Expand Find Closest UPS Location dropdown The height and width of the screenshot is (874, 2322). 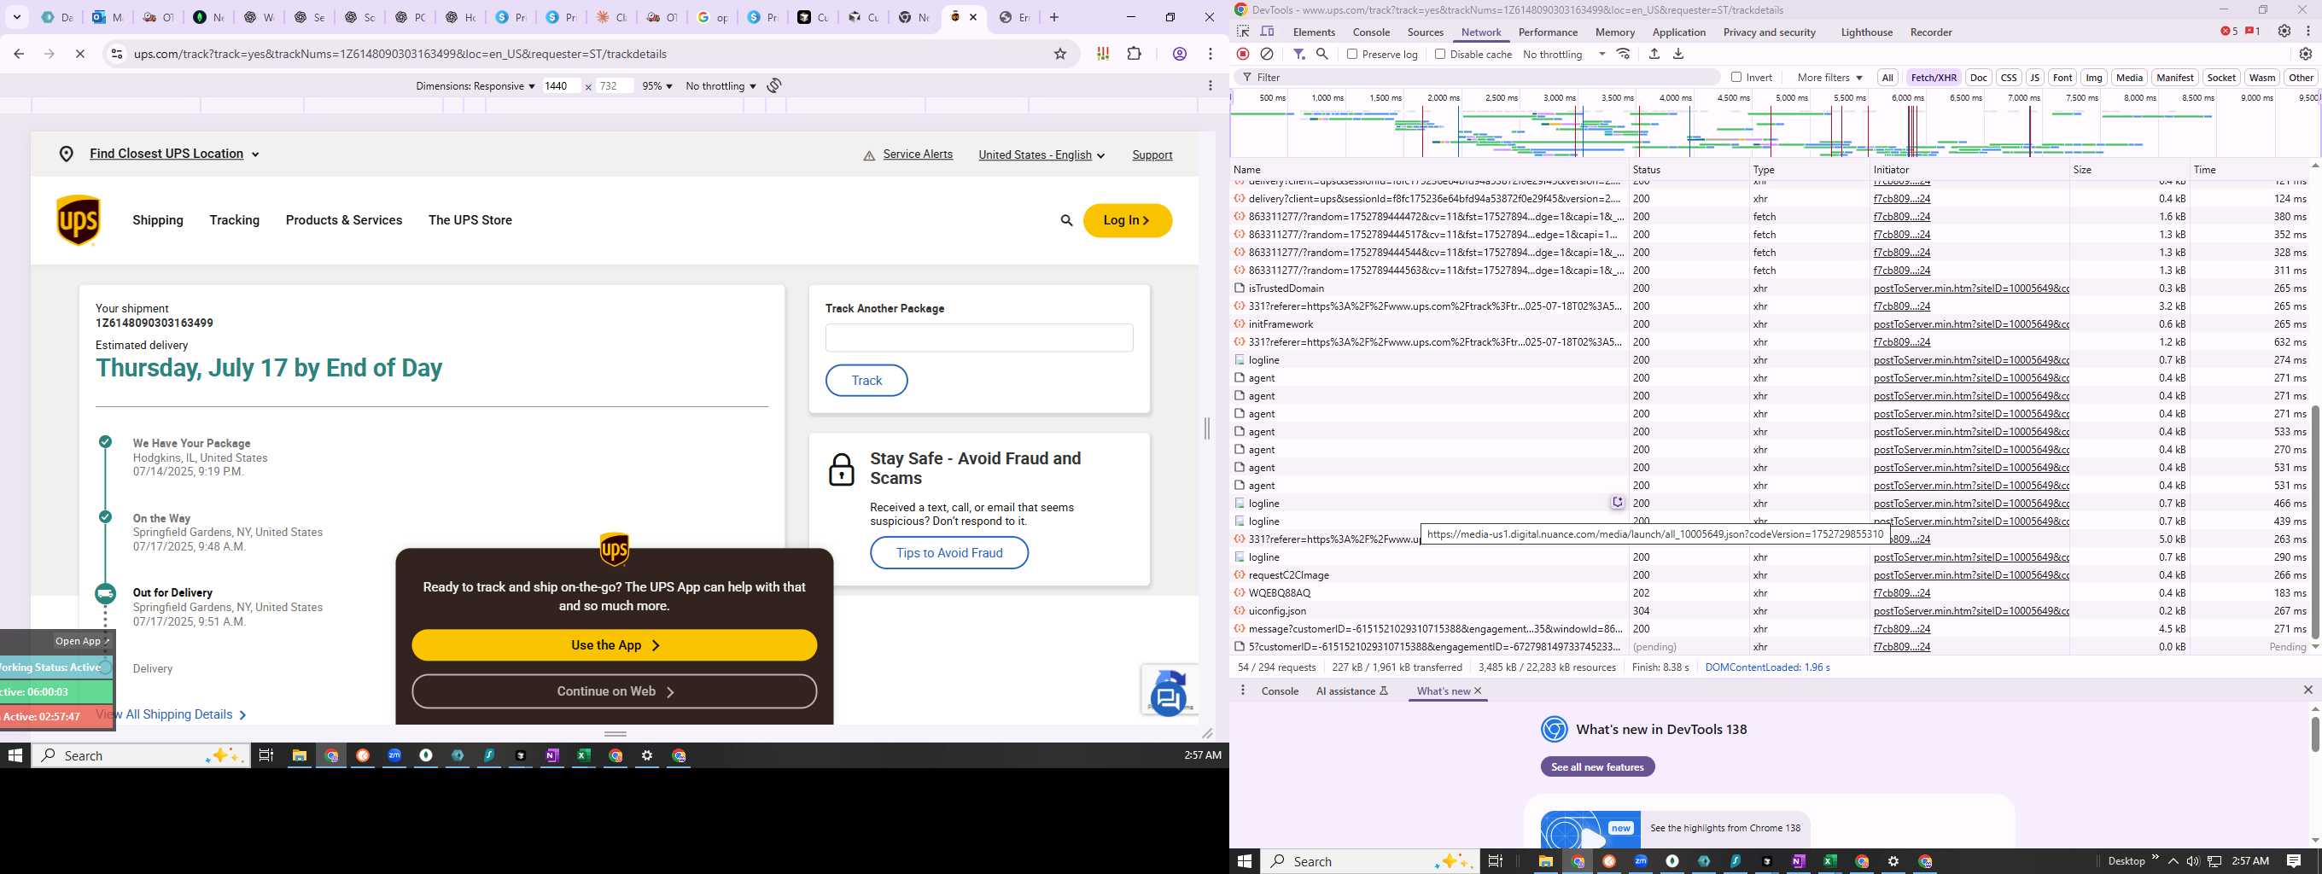point(175,154)
